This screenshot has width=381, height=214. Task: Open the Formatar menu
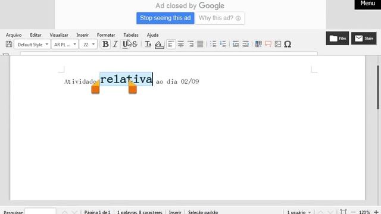[x=106, y=35]
